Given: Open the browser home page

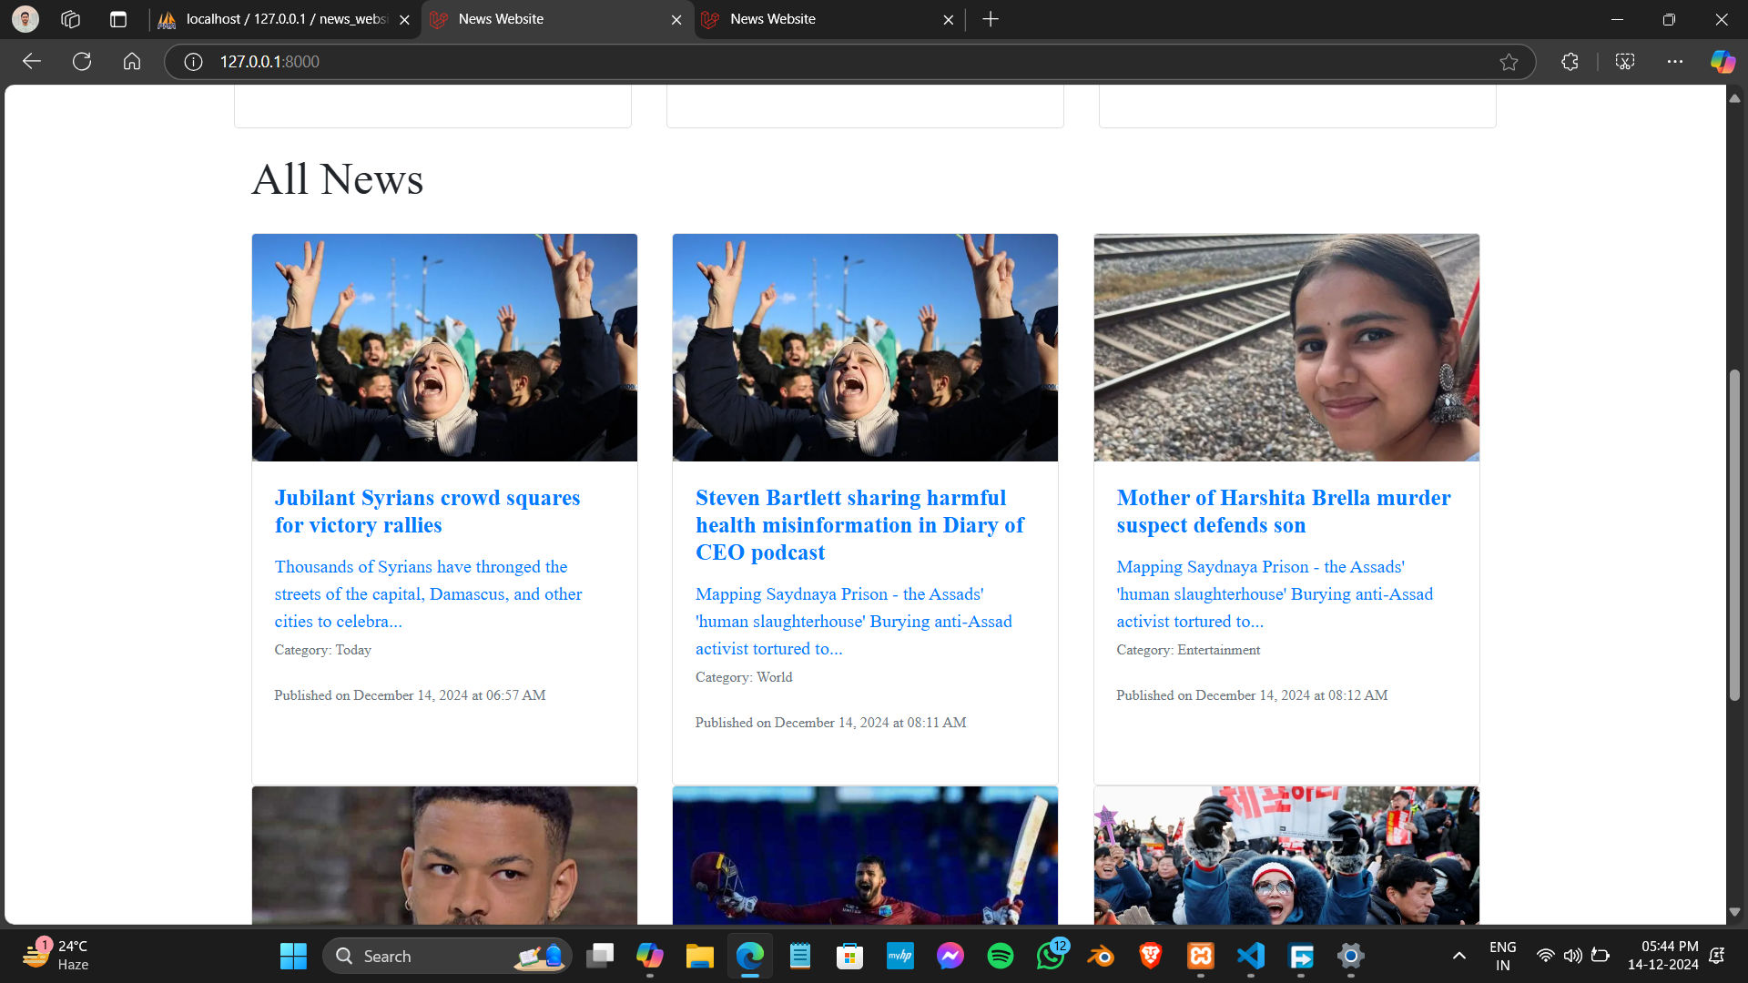Looking at the screenshot, I should coord(132,61).
